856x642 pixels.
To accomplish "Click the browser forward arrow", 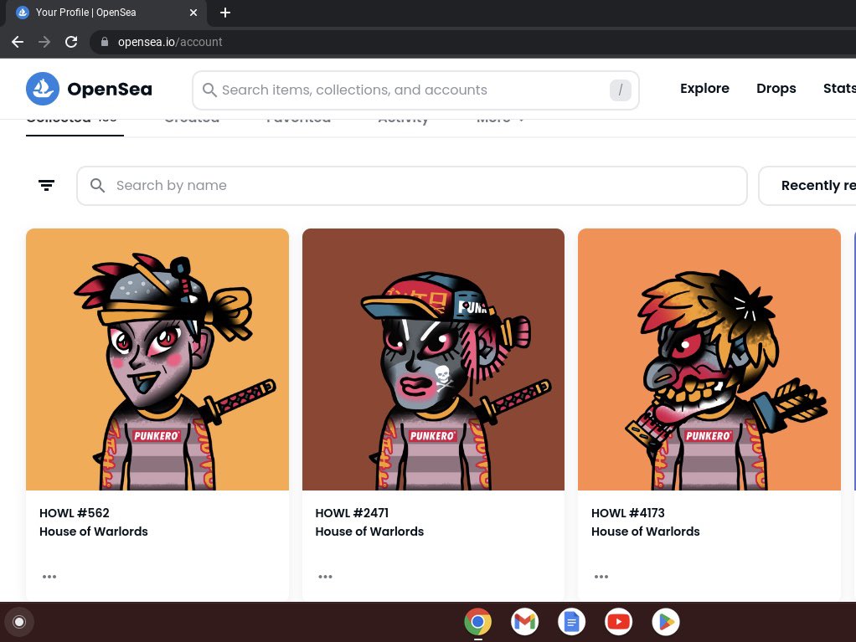I will [44, 42].
